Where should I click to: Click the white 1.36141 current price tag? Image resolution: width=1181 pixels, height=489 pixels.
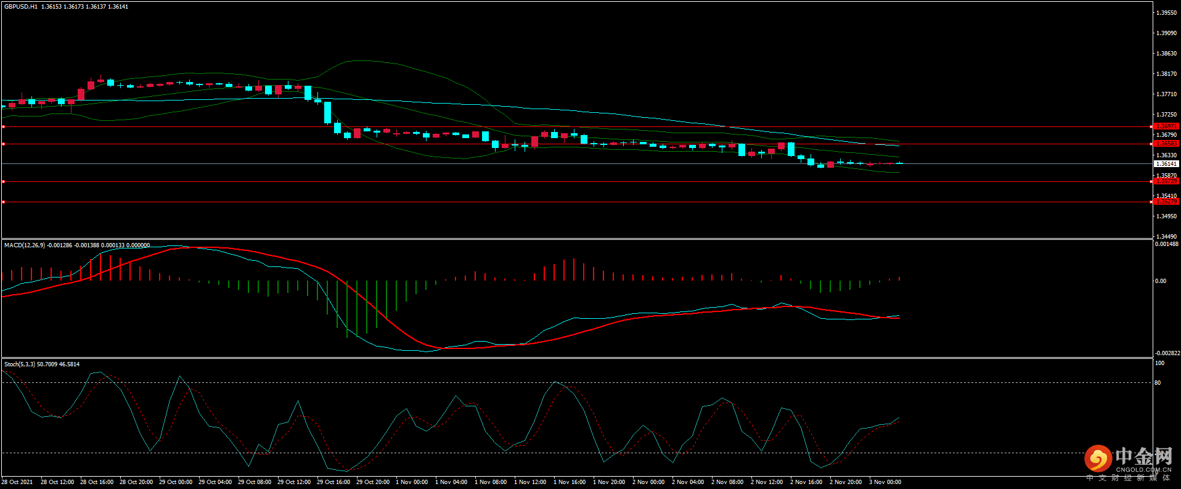click(1166, 164)
